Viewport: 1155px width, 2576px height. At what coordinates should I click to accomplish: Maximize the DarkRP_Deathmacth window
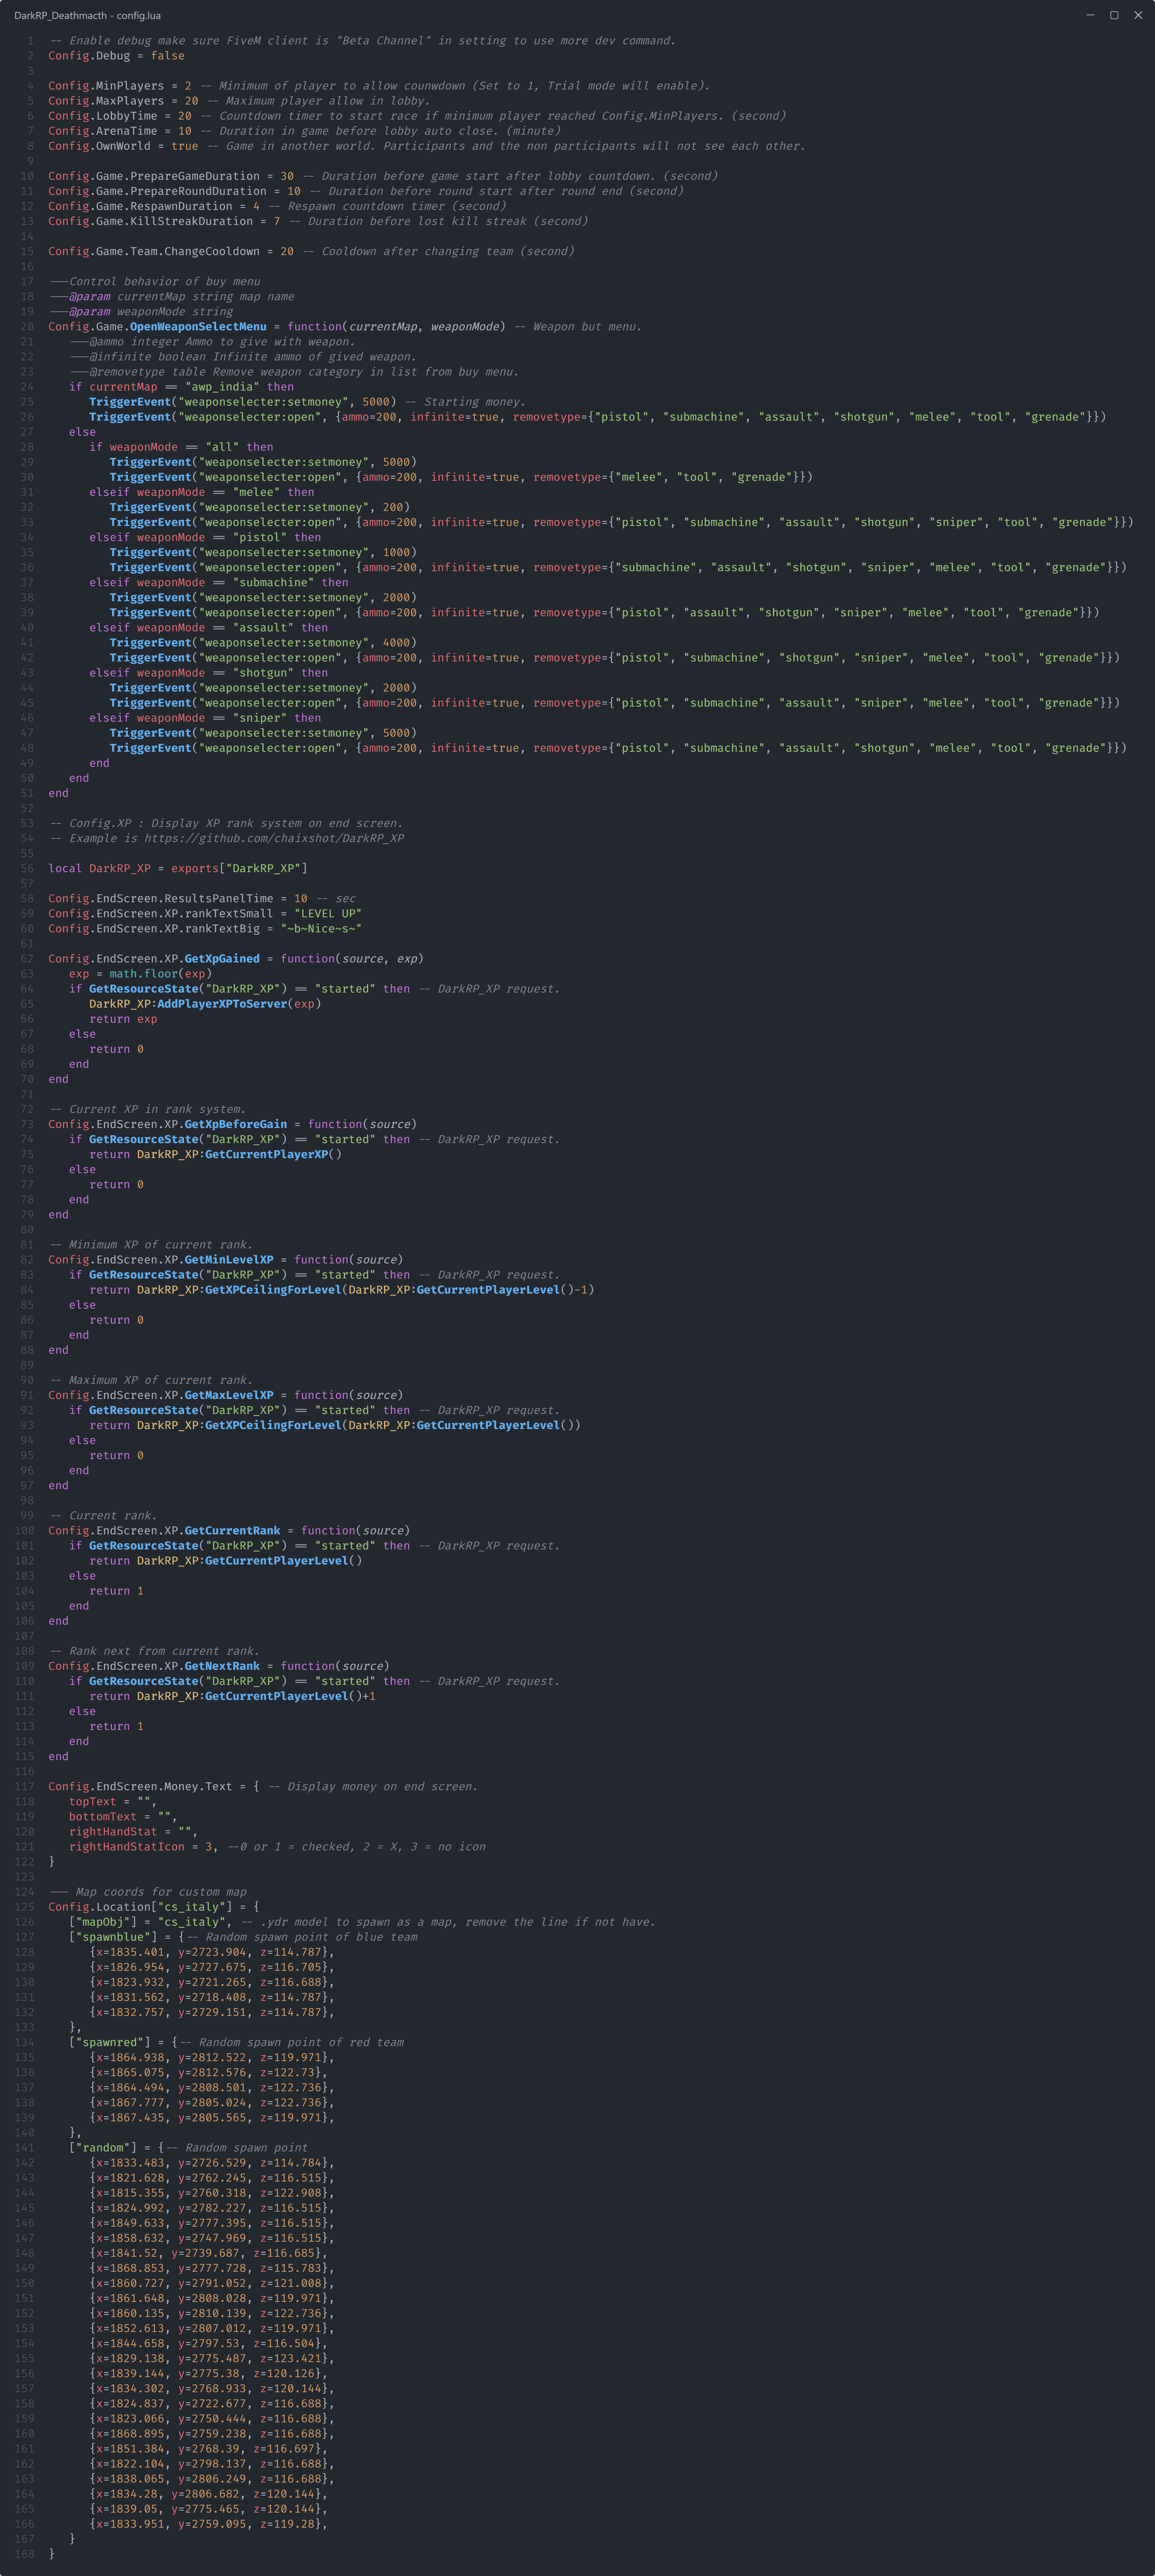tap(1113, 15)
